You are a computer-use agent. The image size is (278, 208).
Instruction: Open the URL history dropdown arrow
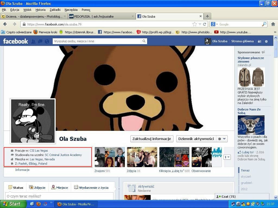200,24
